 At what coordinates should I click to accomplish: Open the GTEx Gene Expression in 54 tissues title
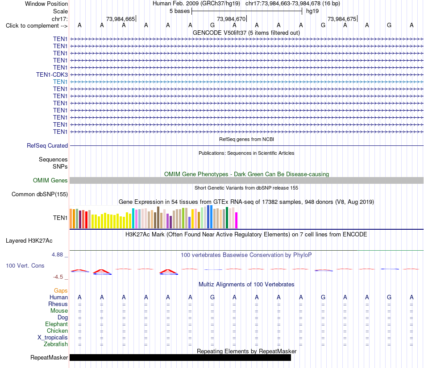coord(246,202)
